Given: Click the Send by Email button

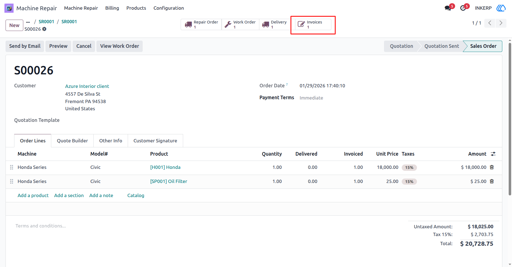Looking at the screenshot, I should [x=25, y=46].
